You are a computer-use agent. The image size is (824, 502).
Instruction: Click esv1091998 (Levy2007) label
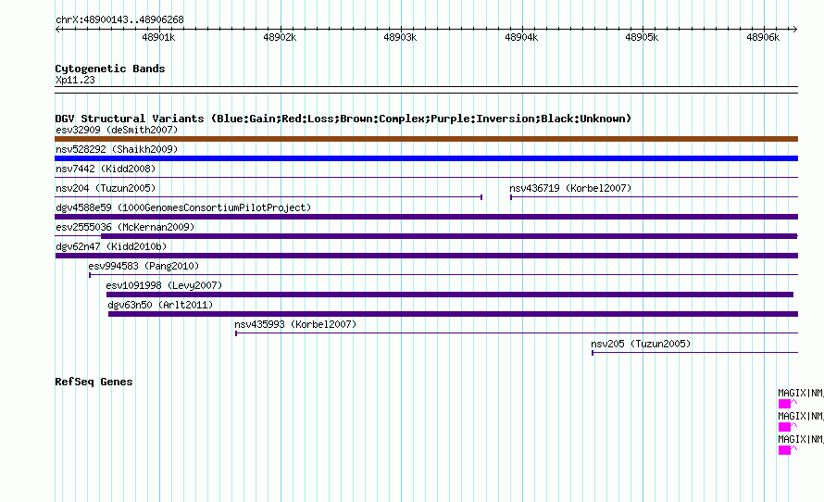tap(164, 285)
